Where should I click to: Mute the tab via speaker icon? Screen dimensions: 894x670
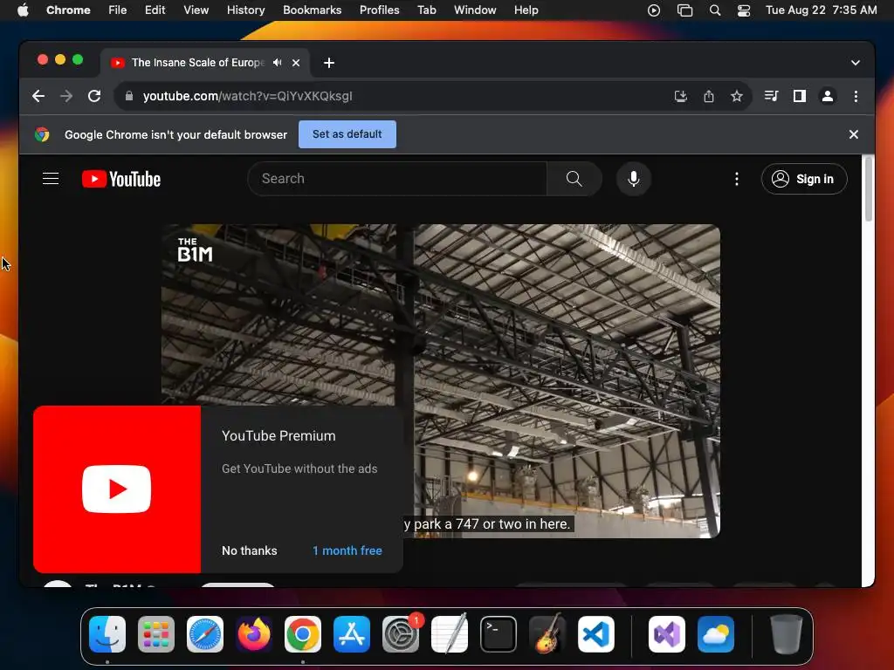[x=277, y=63]
